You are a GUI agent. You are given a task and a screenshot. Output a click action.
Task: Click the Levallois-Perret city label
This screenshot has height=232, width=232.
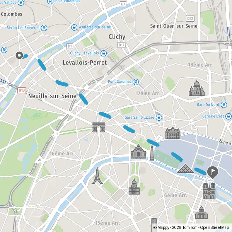85,63
